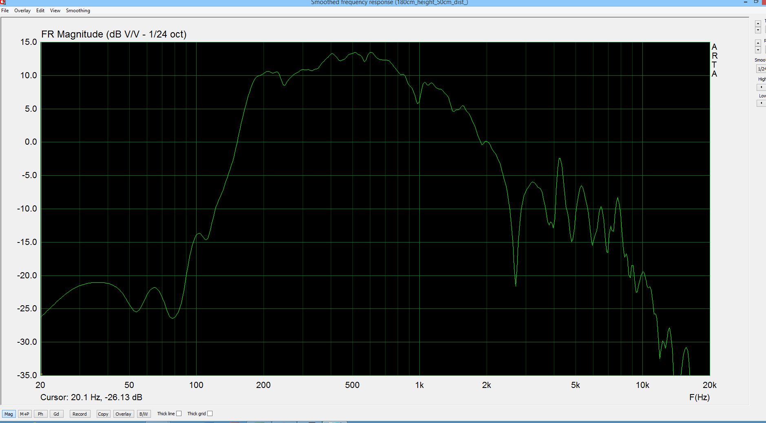Click the Low frequency left scroll arrow
The image size is (766, 423).
761,103
